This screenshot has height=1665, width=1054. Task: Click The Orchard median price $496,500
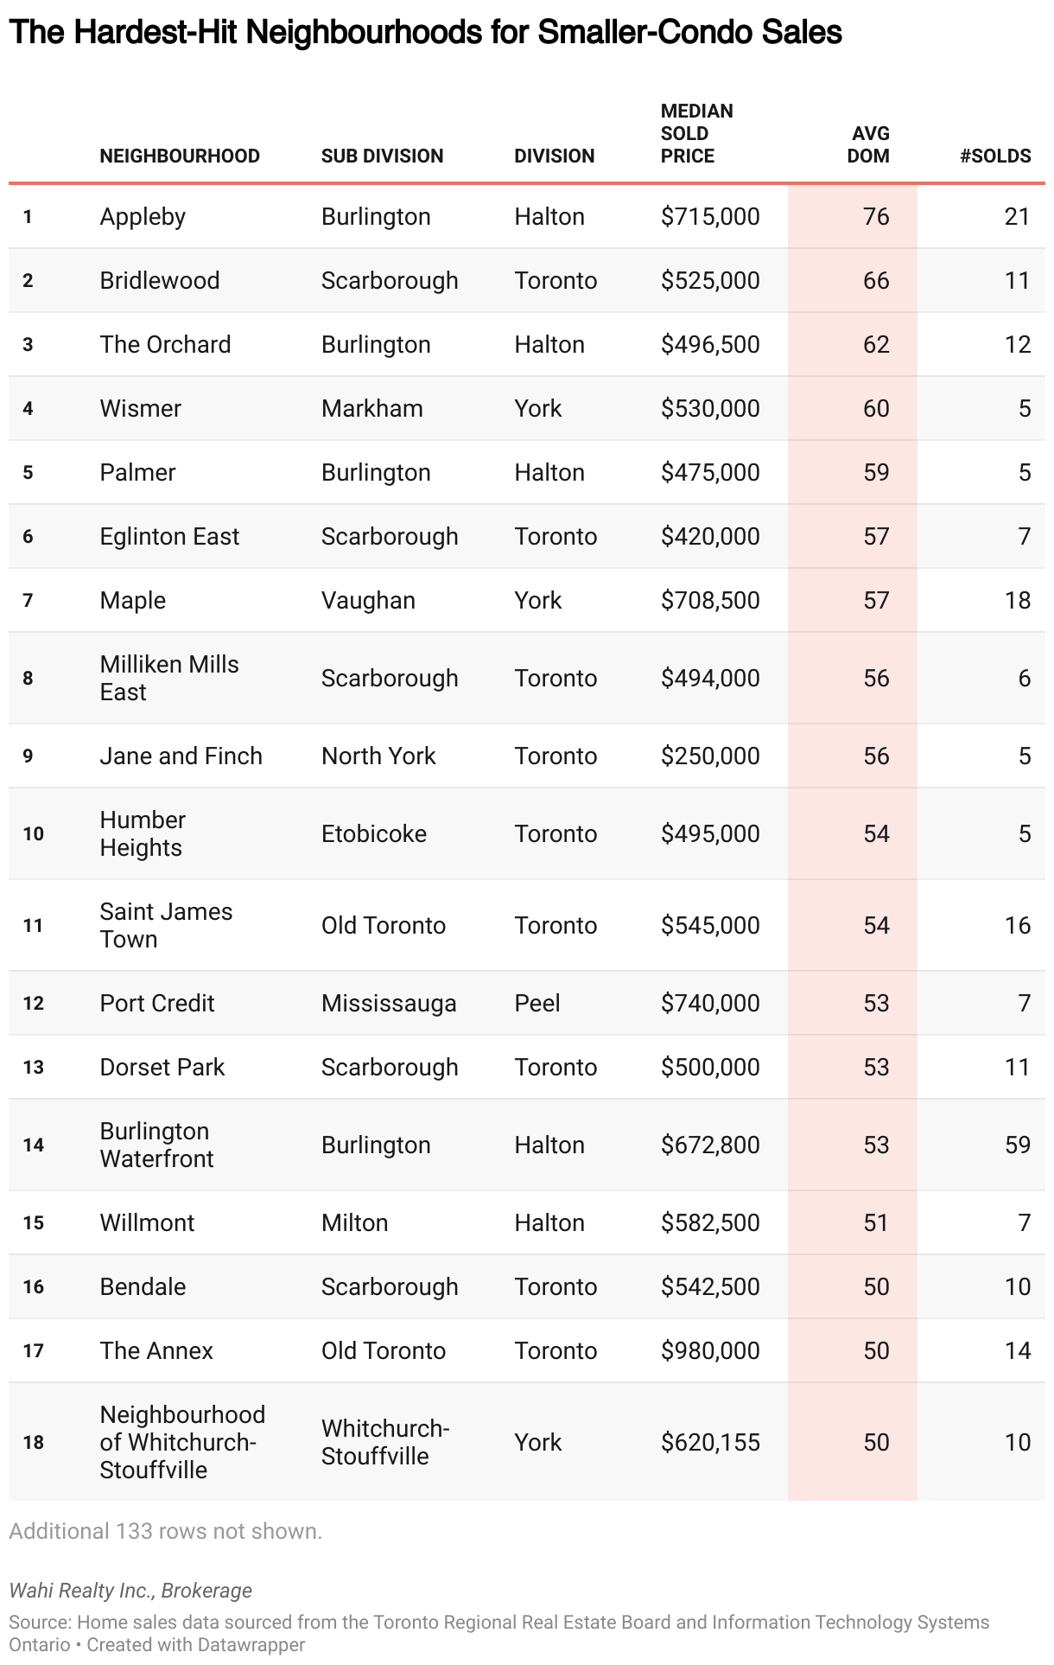pos(710,345)
